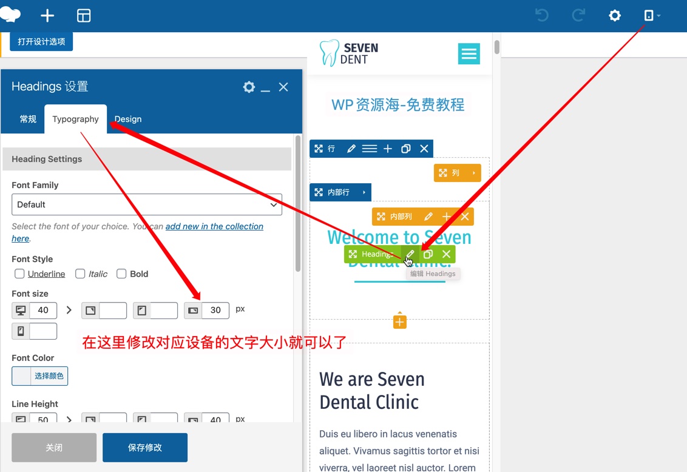Click move handle on green Headings toolbar
687x472 pixels.
coord(353,254)
